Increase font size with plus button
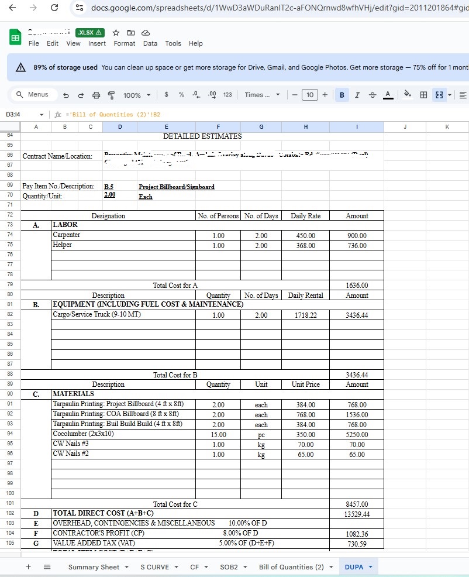469x577 pixels. [x=325, y=95]
